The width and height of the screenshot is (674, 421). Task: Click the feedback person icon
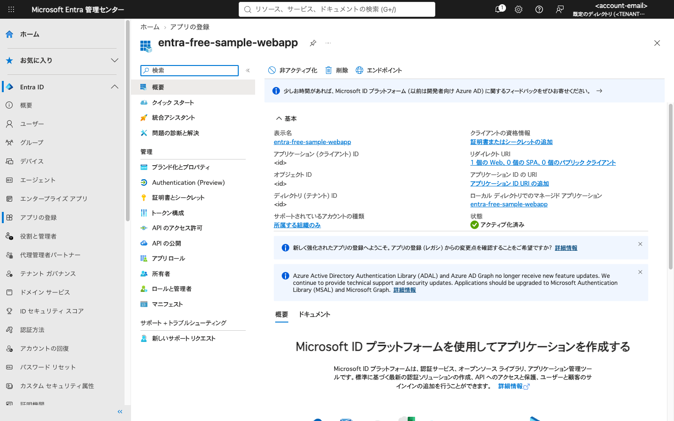560,9
